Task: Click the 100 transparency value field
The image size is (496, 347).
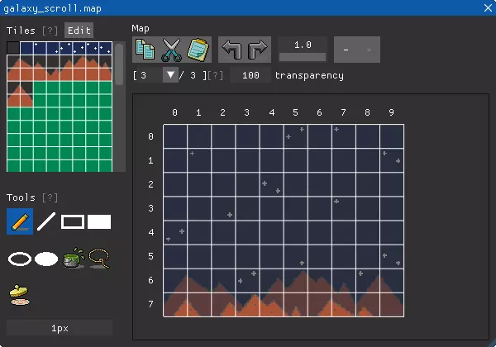Action: 250,75
